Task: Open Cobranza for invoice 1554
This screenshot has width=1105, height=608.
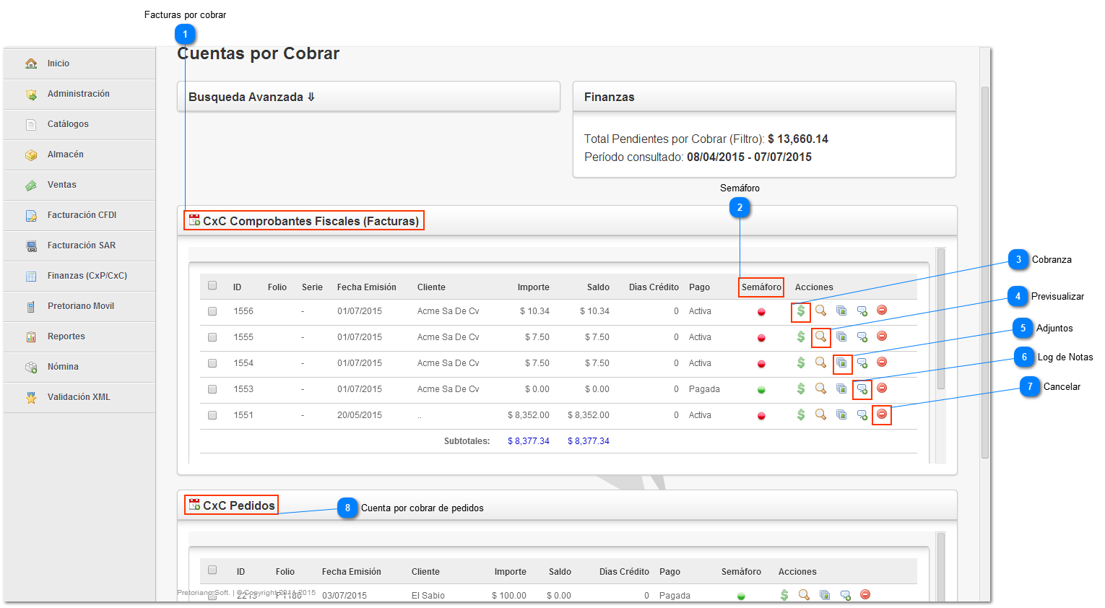Action: [801, 362]
